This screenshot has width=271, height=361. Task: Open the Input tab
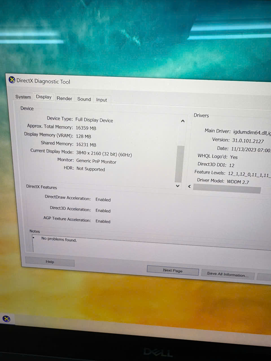point(102,100)
